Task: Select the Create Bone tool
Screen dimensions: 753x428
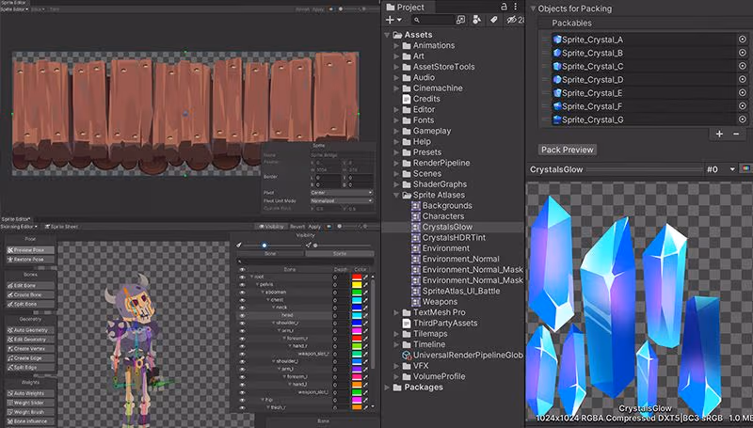Action: [x=29, y=294]
